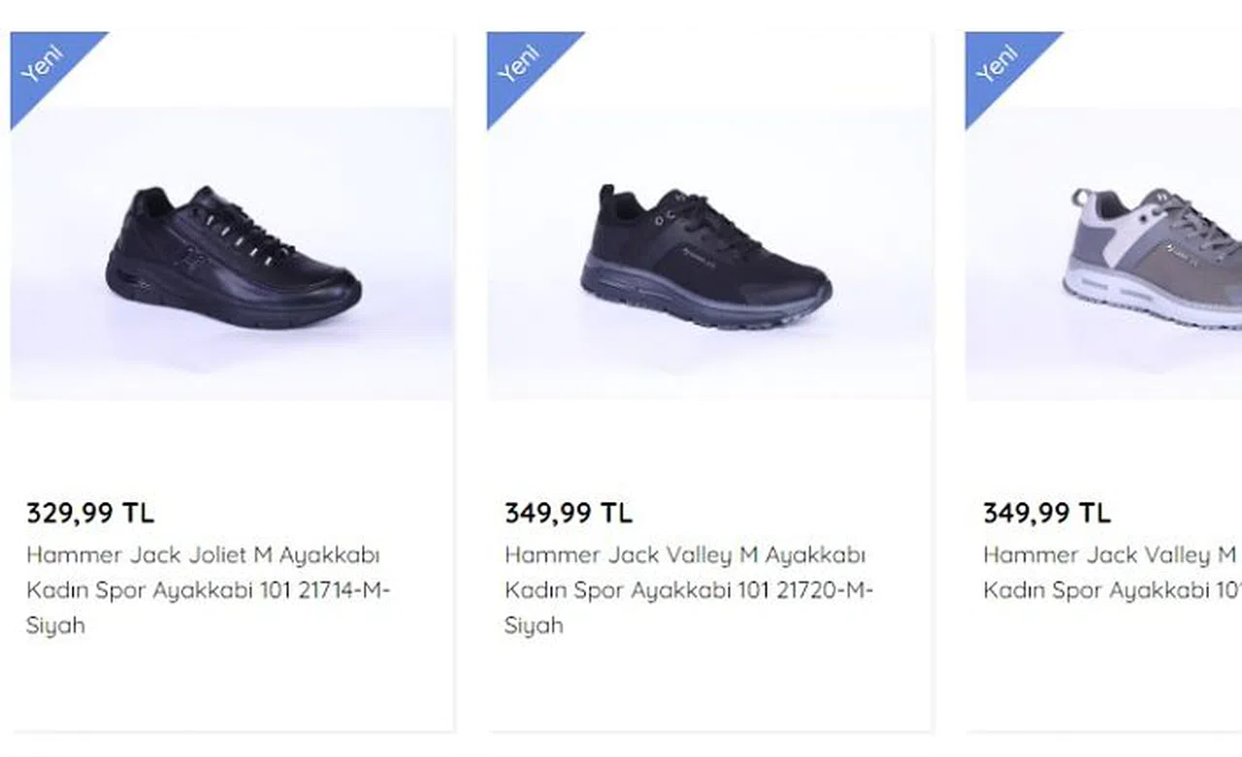Click the black Valley's 349,99 TL price
The width and height of the screenshot is (1242, 757).
click(x=568, y=513)
